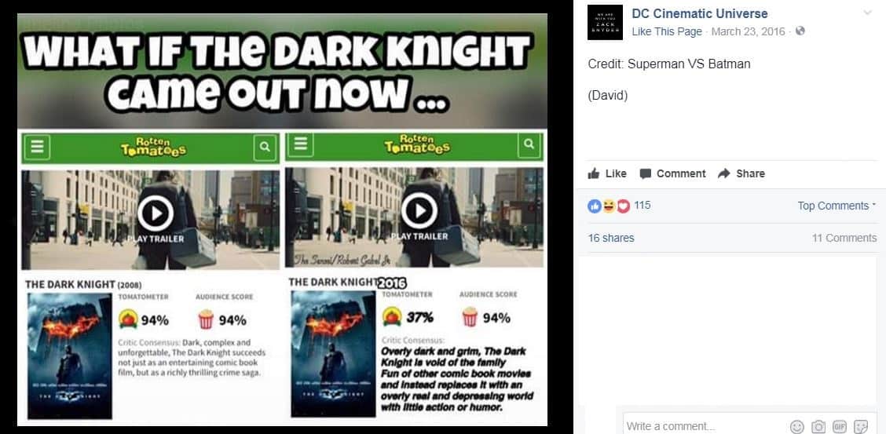Expand the Top Comments sort dropdown
Image resolution: width=886 pixels, height=434 pixels.
pyautogui.click(x=837, y=206)
